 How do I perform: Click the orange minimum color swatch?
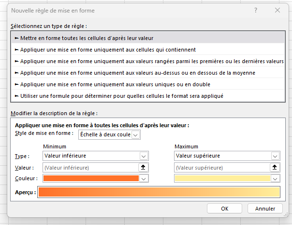point(91,178)
